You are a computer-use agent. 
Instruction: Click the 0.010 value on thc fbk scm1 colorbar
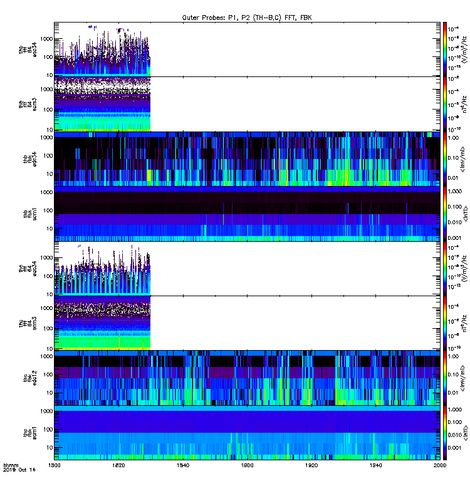tap(454, 435)
